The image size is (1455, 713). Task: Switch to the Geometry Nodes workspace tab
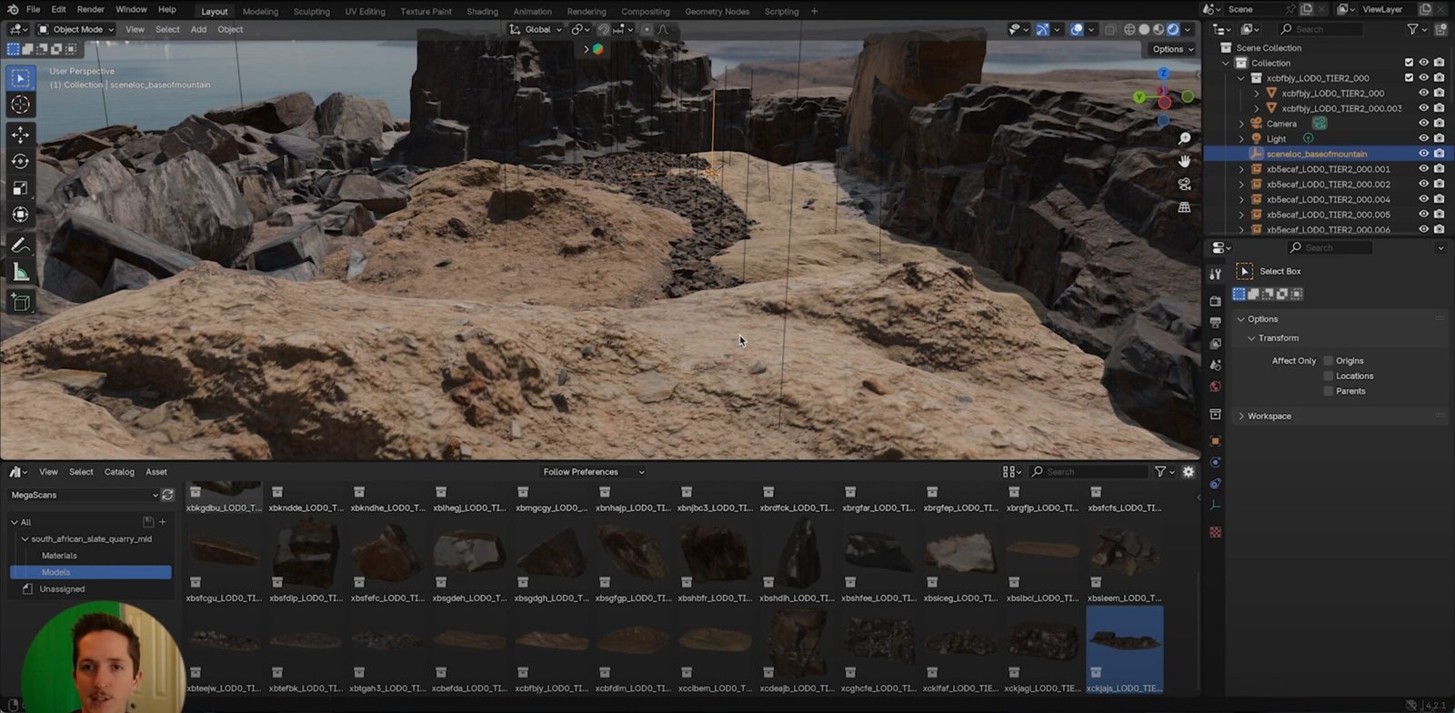[717, 12]
